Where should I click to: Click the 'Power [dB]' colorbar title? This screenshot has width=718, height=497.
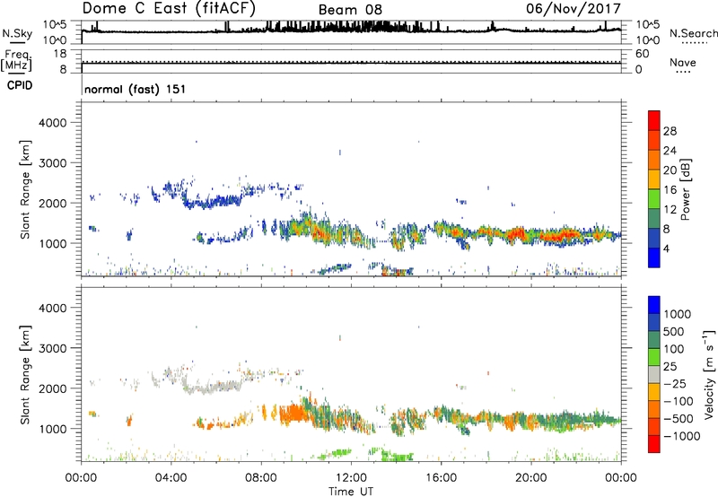click(x=686, y=189)
